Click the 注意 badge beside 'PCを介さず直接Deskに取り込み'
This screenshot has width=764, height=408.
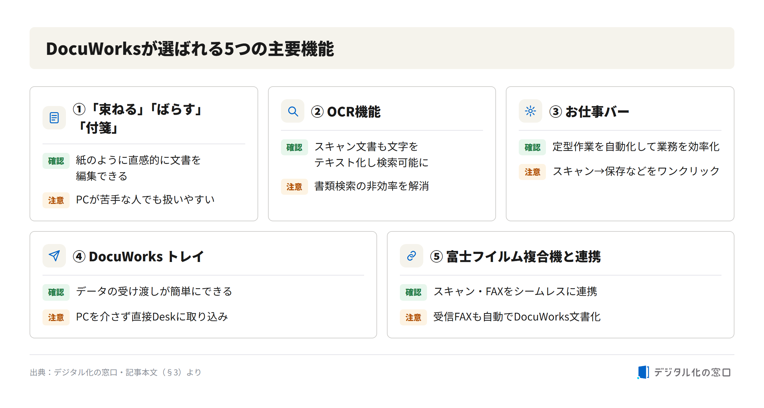(x=56, y=317)
